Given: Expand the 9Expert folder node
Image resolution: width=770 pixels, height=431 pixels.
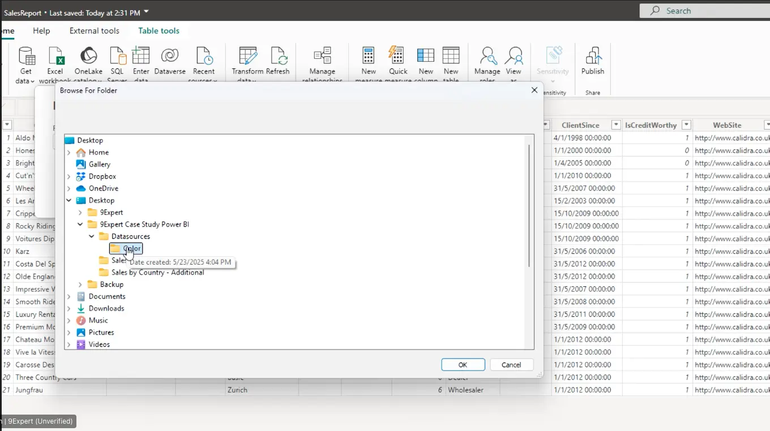Looking at the screenshot, I should [80, 212].
